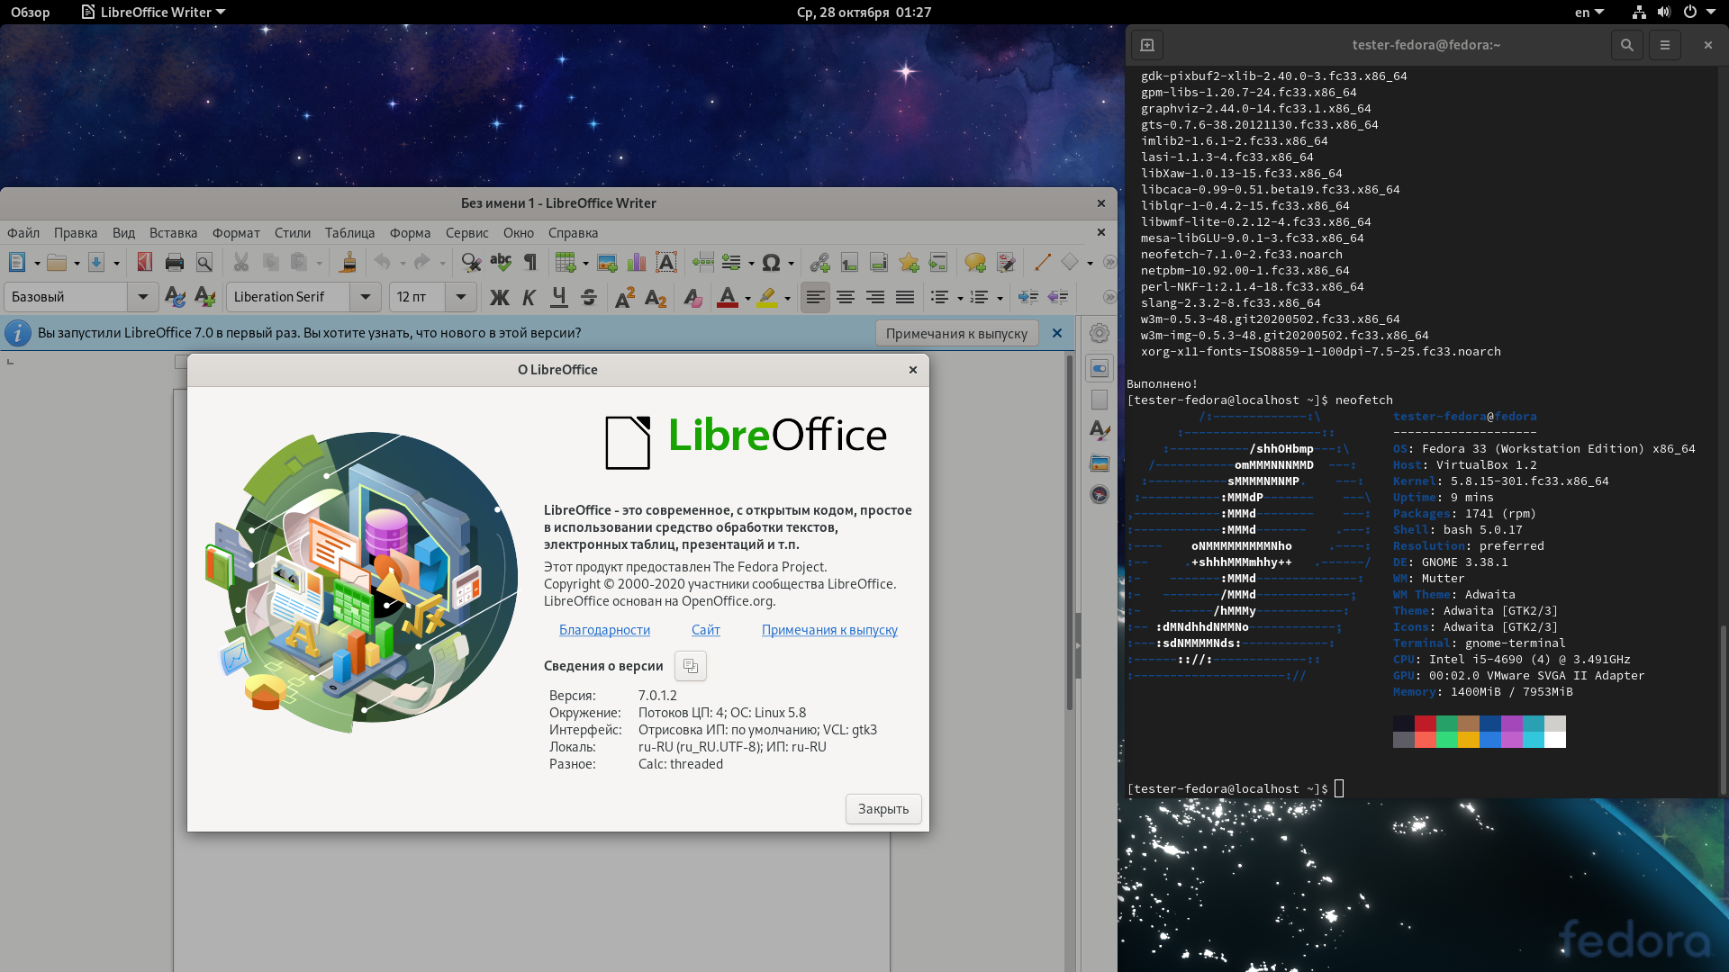This screenshot has width=1729, height=972.
Task: Toggle Italic (К) formatting
Action: pos(530,297)
